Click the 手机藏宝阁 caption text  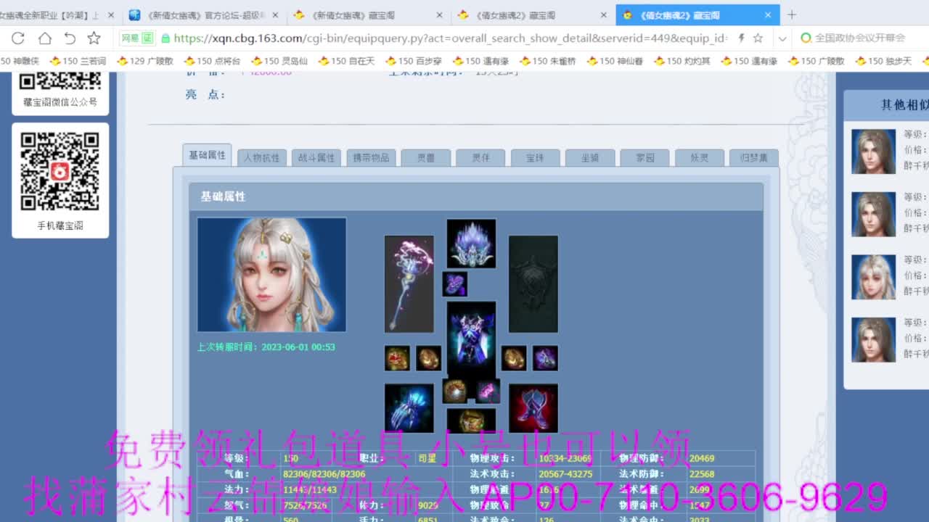coord(60,225)
